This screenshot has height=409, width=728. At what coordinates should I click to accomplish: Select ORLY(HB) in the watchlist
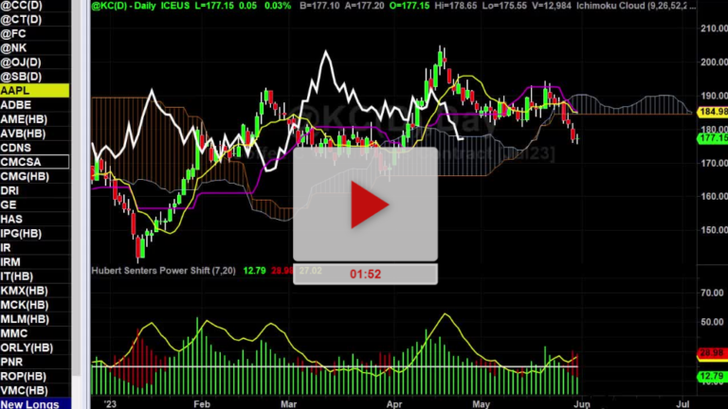(34, 362)
